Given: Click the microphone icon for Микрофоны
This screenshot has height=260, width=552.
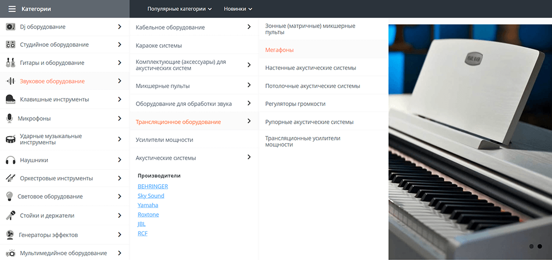Looking at the screenshot, I should click(x=9, y=119).
